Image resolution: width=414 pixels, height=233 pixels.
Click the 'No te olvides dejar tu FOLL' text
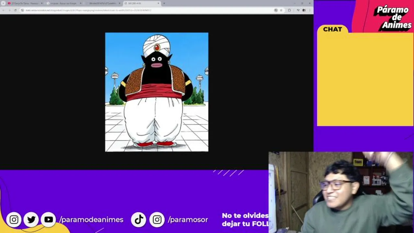(245, 220)
